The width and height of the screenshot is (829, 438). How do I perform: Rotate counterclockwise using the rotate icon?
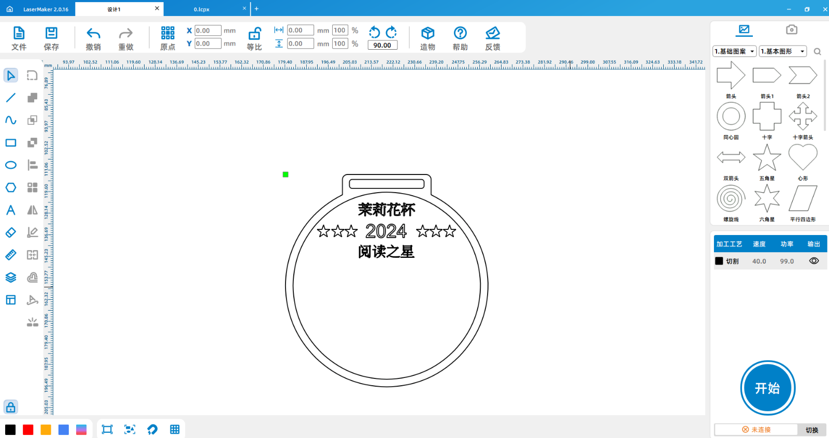pos(374,32)
